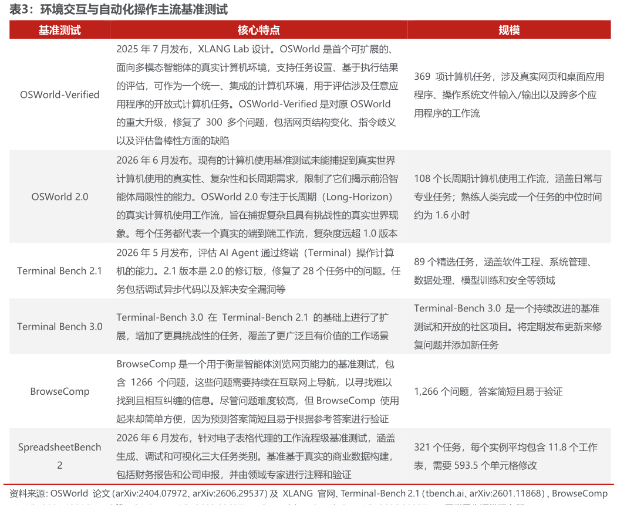
Task: Click the line 务包括调试异步代码以及解决安全漏洞等
Action: (201, 289)
